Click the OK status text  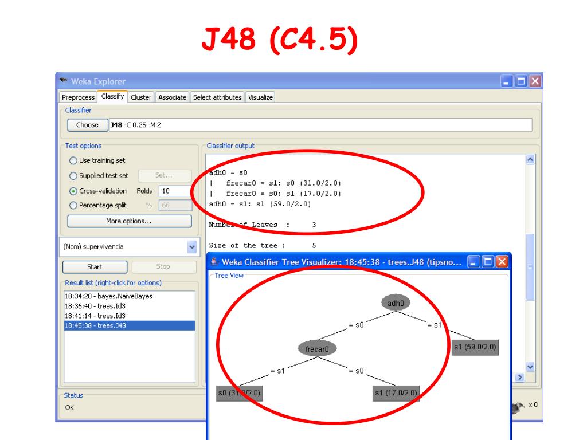tap(69, 408)
